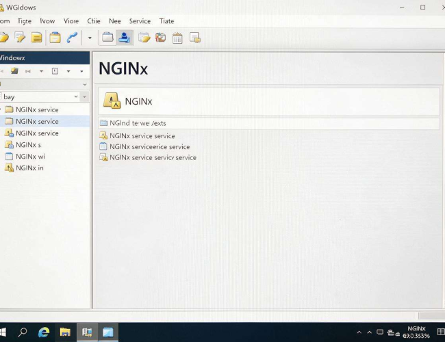Click the red folder toolbar icon
The image size is (445, 342).
(161, 38)
